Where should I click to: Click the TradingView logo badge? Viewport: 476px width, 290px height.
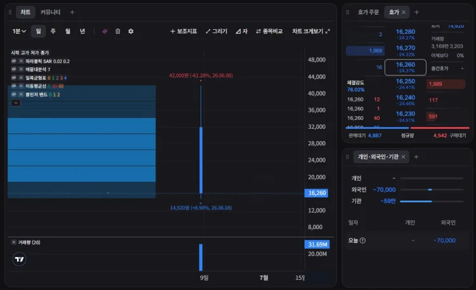pyautogui.click(x=19, y=259)
